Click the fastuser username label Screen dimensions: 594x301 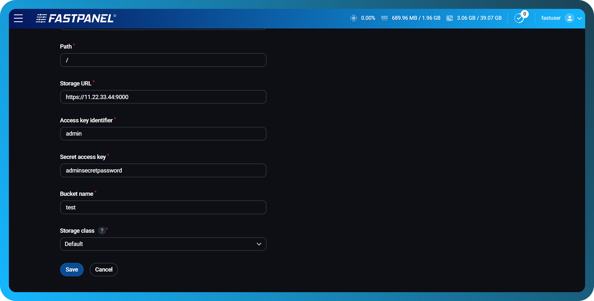pos(551,18)
